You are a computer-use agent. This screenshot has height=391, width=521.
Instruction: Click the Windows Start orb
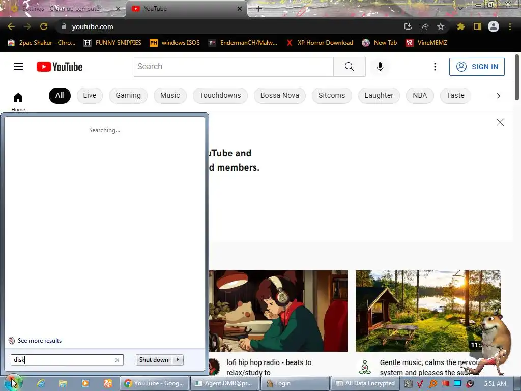[x=13, y=383]
